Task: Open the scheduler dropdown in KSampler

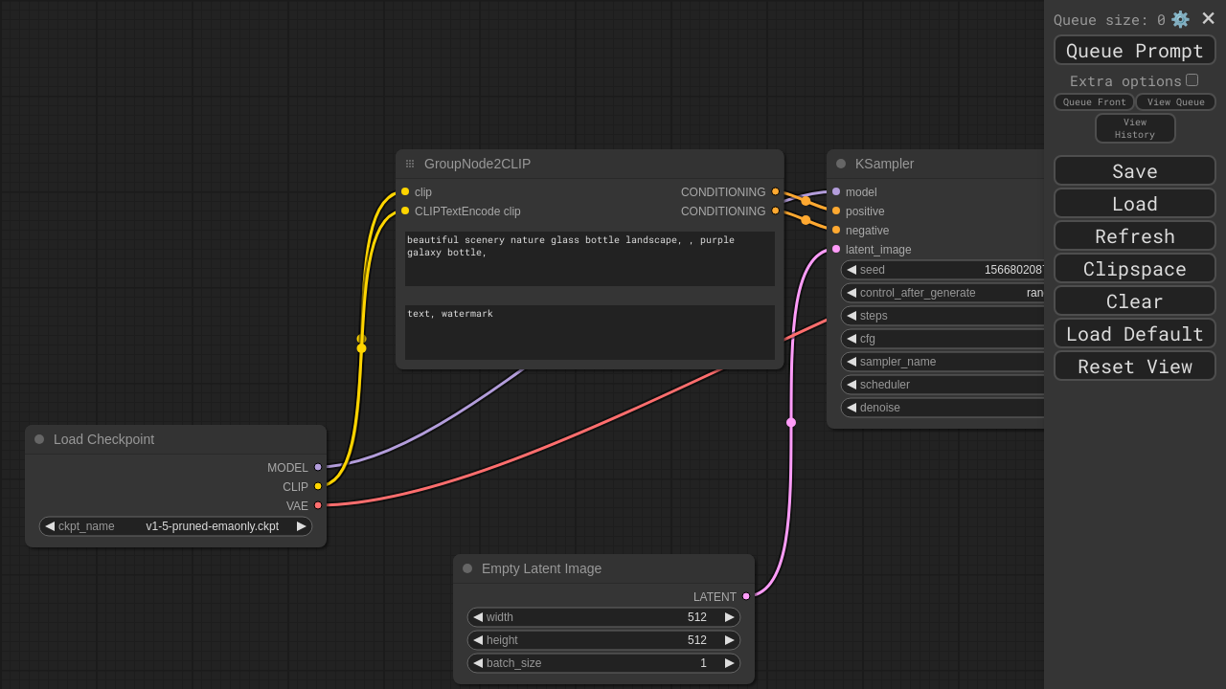Action: tap(943, 385)
